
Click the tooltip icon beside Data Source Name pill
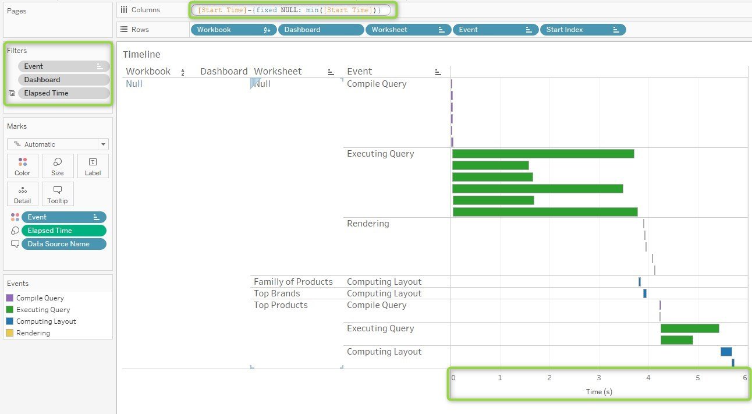click(x=15, y=244)
